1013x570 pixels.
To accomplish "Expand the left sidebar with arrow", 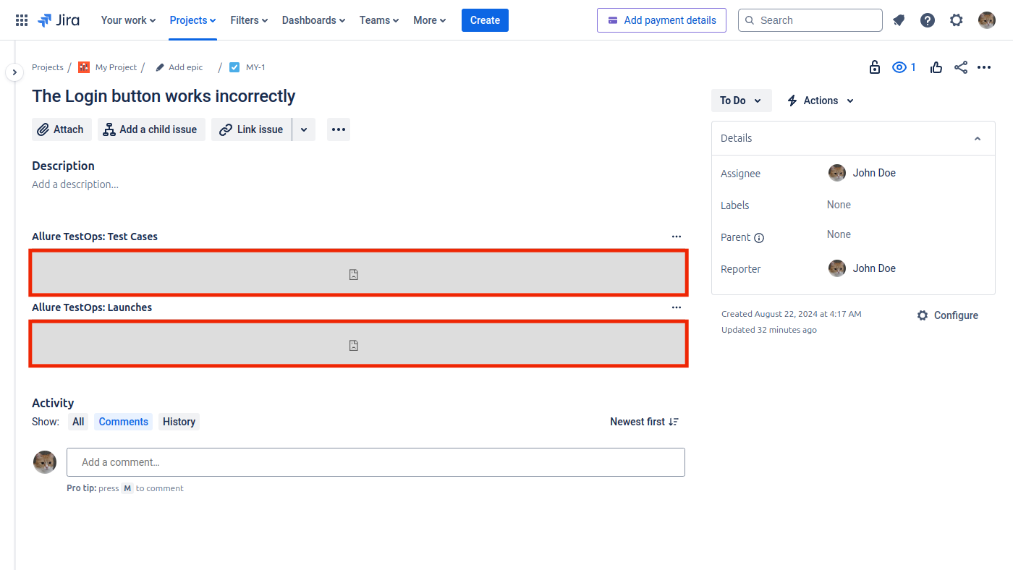I will 14,72.
